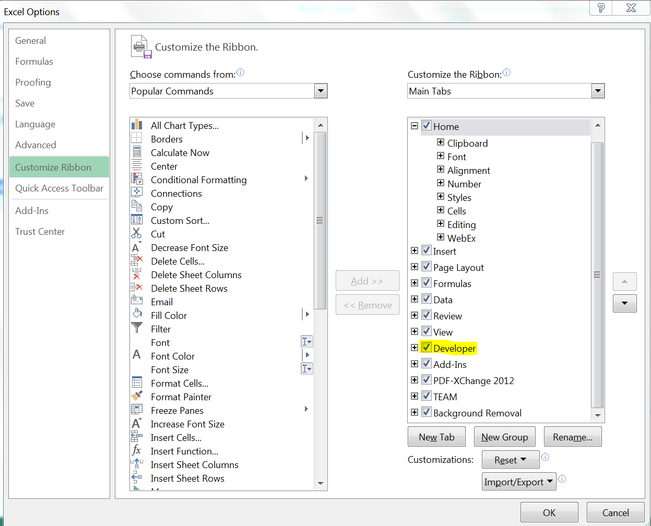Expand the Insert tab tree item

415,250
